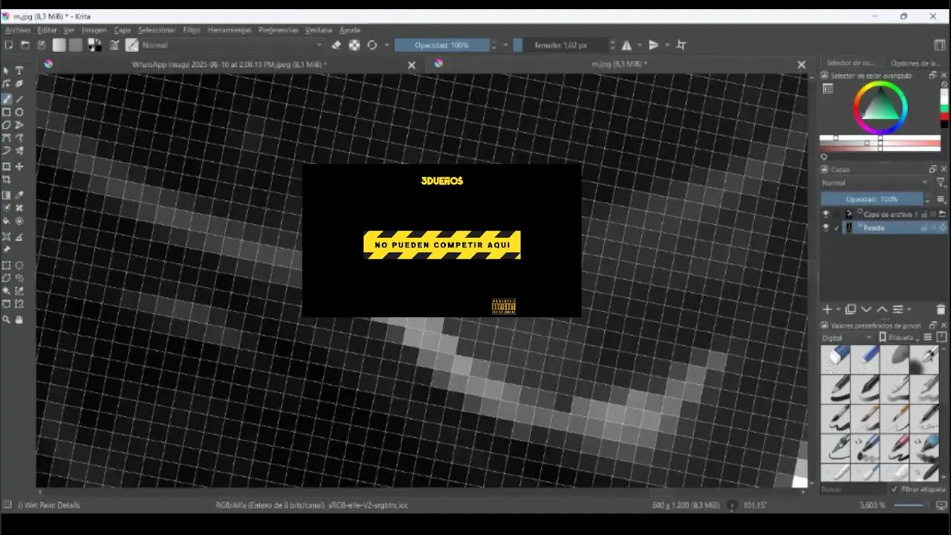The height and width of the screenshot is (535, 951).
Task: Select the Color Sampler eyedropper tool
Action: 19,195
